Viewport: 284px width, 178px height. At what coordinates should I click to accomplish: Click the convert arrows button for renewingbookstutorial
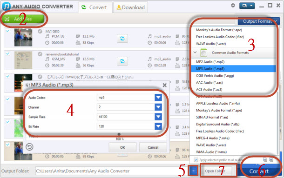(x=122, y=61)
